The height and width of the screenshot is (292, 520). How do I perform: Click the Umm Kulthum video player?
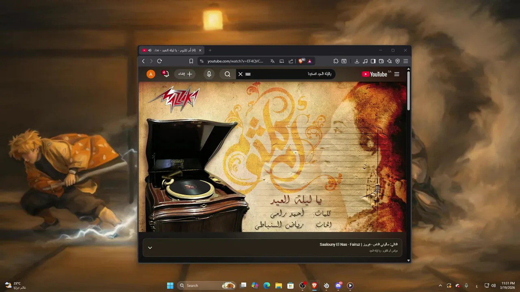point(272,157)
